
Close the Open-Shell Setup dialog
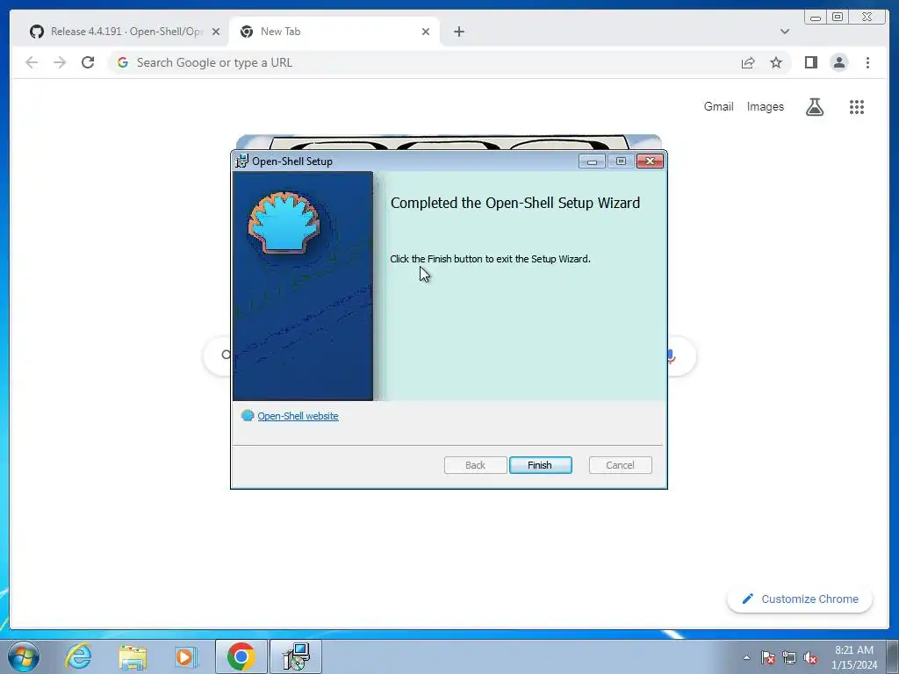pyautogui.click(x=650, y=161)
